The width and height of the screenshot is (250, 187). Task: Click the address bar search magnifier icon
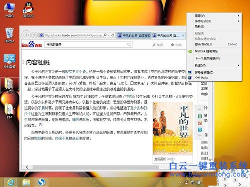[105, 35]
